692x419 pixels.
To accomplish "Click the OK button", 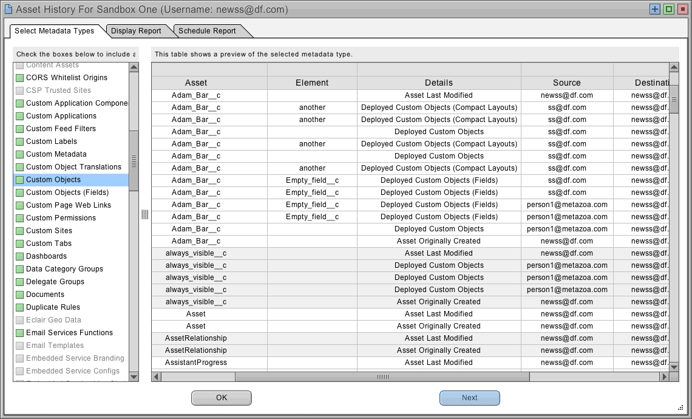I will pos(221,398).
